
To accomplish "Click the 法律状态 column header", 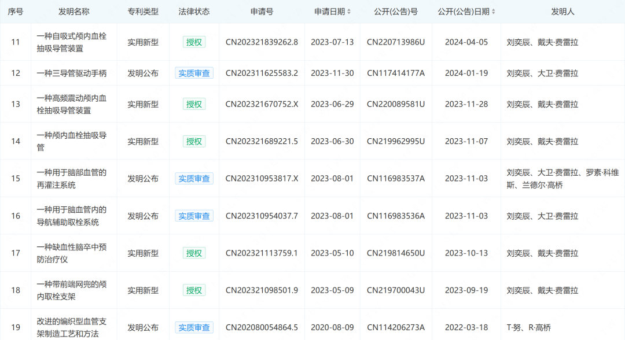I will pyautogui.click(x=194, y=12).
